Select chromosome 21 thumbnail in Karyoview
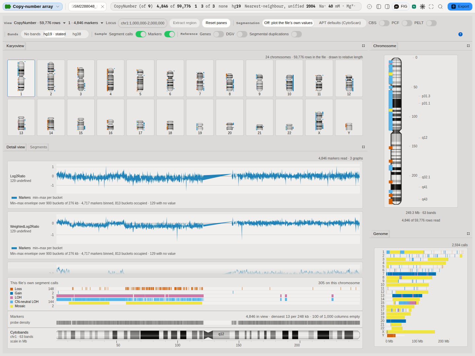The height and width of the screenshot is (356, 475). tap(260, 117)
